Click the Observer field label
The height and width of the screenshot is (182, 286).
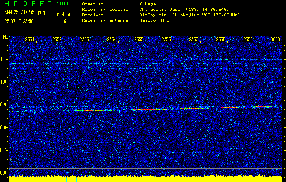[93, 4]
